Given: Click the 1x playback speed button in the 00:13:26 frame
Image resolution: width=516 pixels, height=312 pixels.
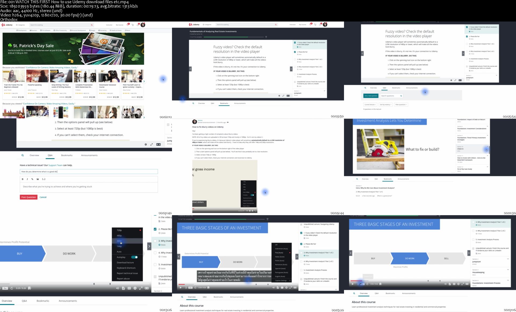Looking at the screenshot, I should pyautogui.click(x=5, y=288).
